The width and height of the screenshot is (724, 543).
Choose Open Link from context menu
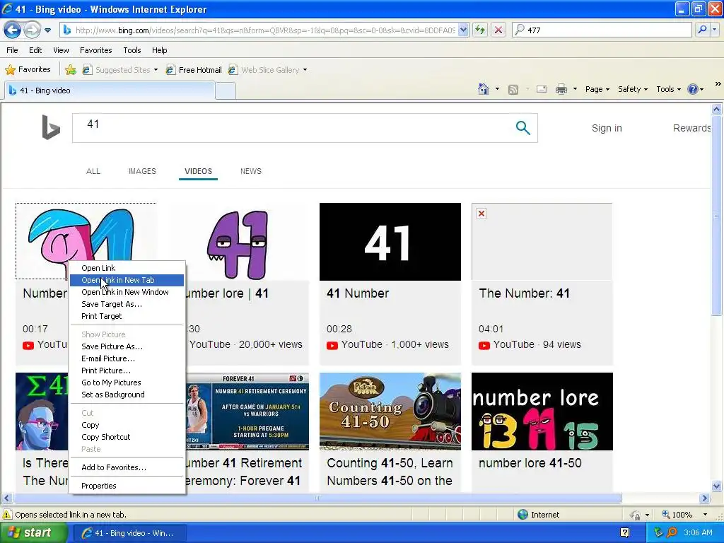point(127,268)
